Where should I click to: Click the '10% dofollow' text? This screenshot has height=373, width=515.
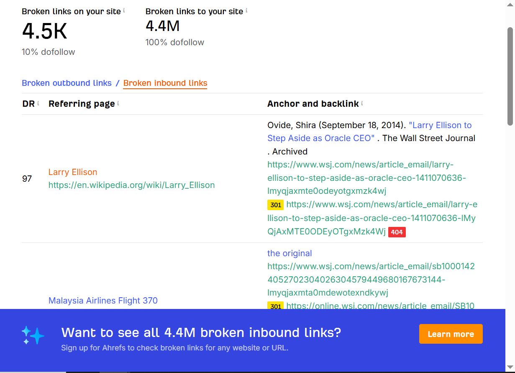tap(49, 52)
